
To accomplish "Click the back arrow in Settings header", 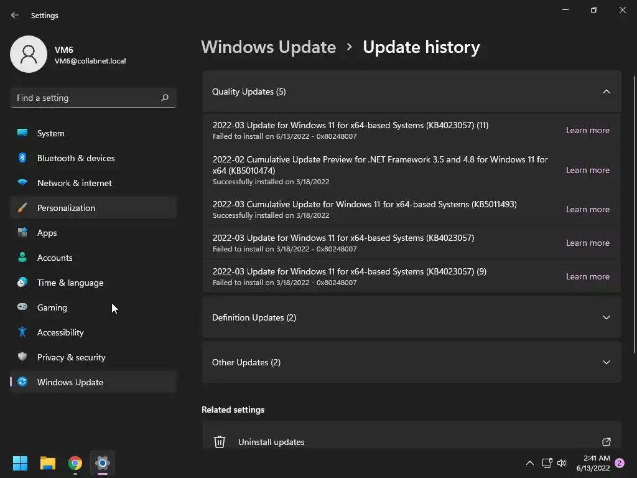I will [15, 15].
